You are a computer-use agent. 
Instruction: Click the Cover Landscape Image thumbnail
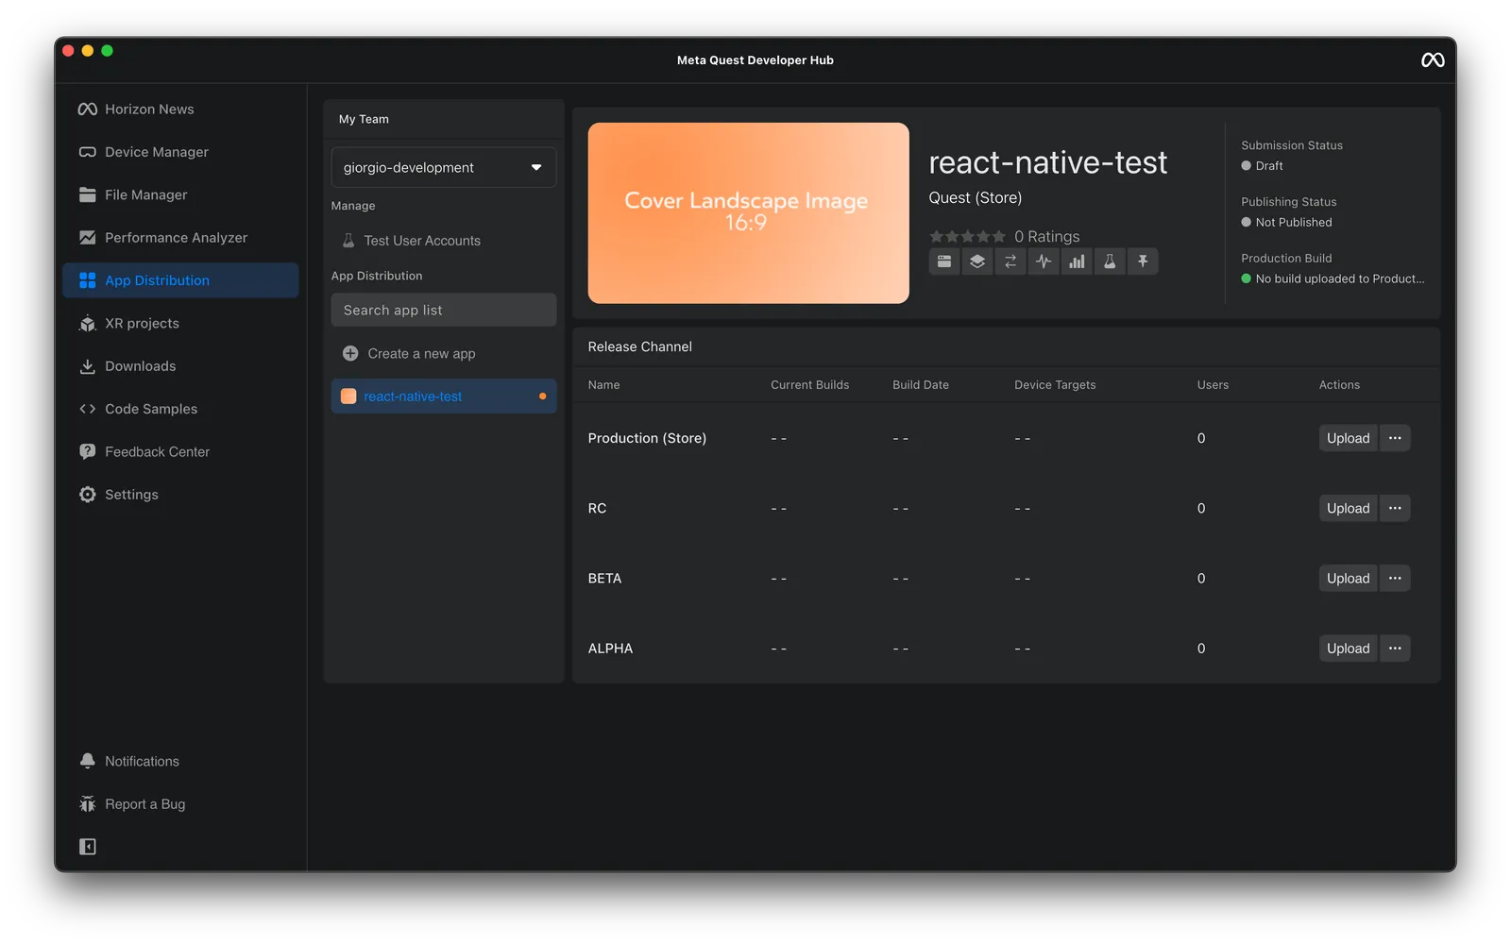click(748, 213)
